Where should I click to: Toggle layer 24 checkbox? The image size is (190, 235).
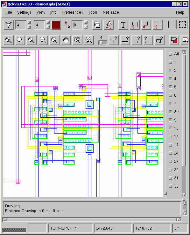point(171,153)
